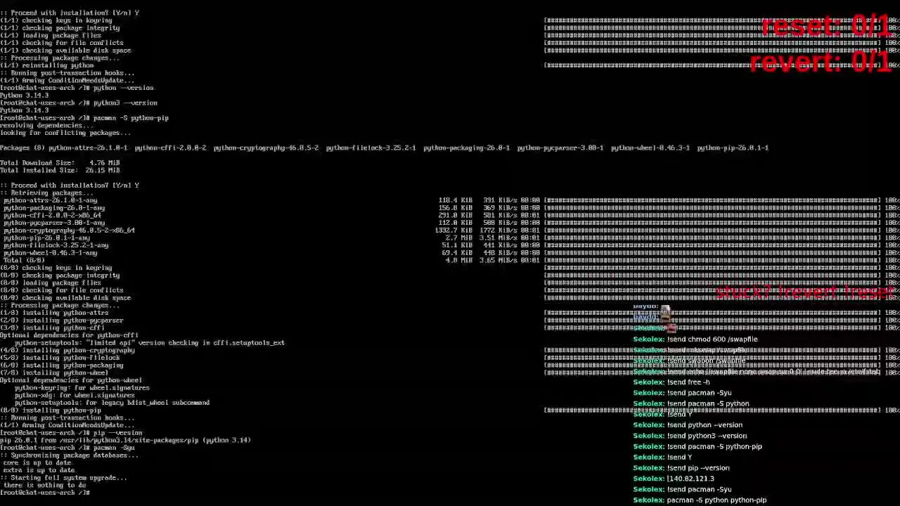Click line '(1/8) installing python-attrs'
Image resolution: width=900 pixels, height=506 pixels.
click(x=54, y=313)
